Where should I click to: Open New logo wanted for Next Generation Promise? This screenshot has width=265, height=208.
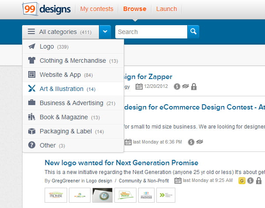(x=121, y=163)
